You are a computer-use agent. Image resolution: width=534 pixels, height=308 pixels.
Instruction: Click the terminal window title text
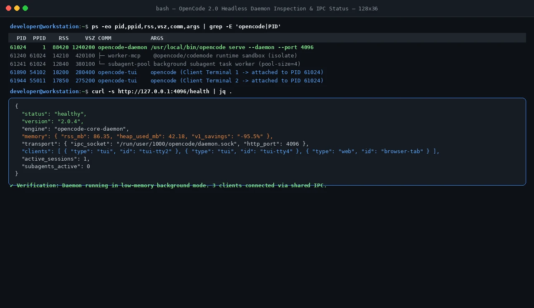(267, 8)
